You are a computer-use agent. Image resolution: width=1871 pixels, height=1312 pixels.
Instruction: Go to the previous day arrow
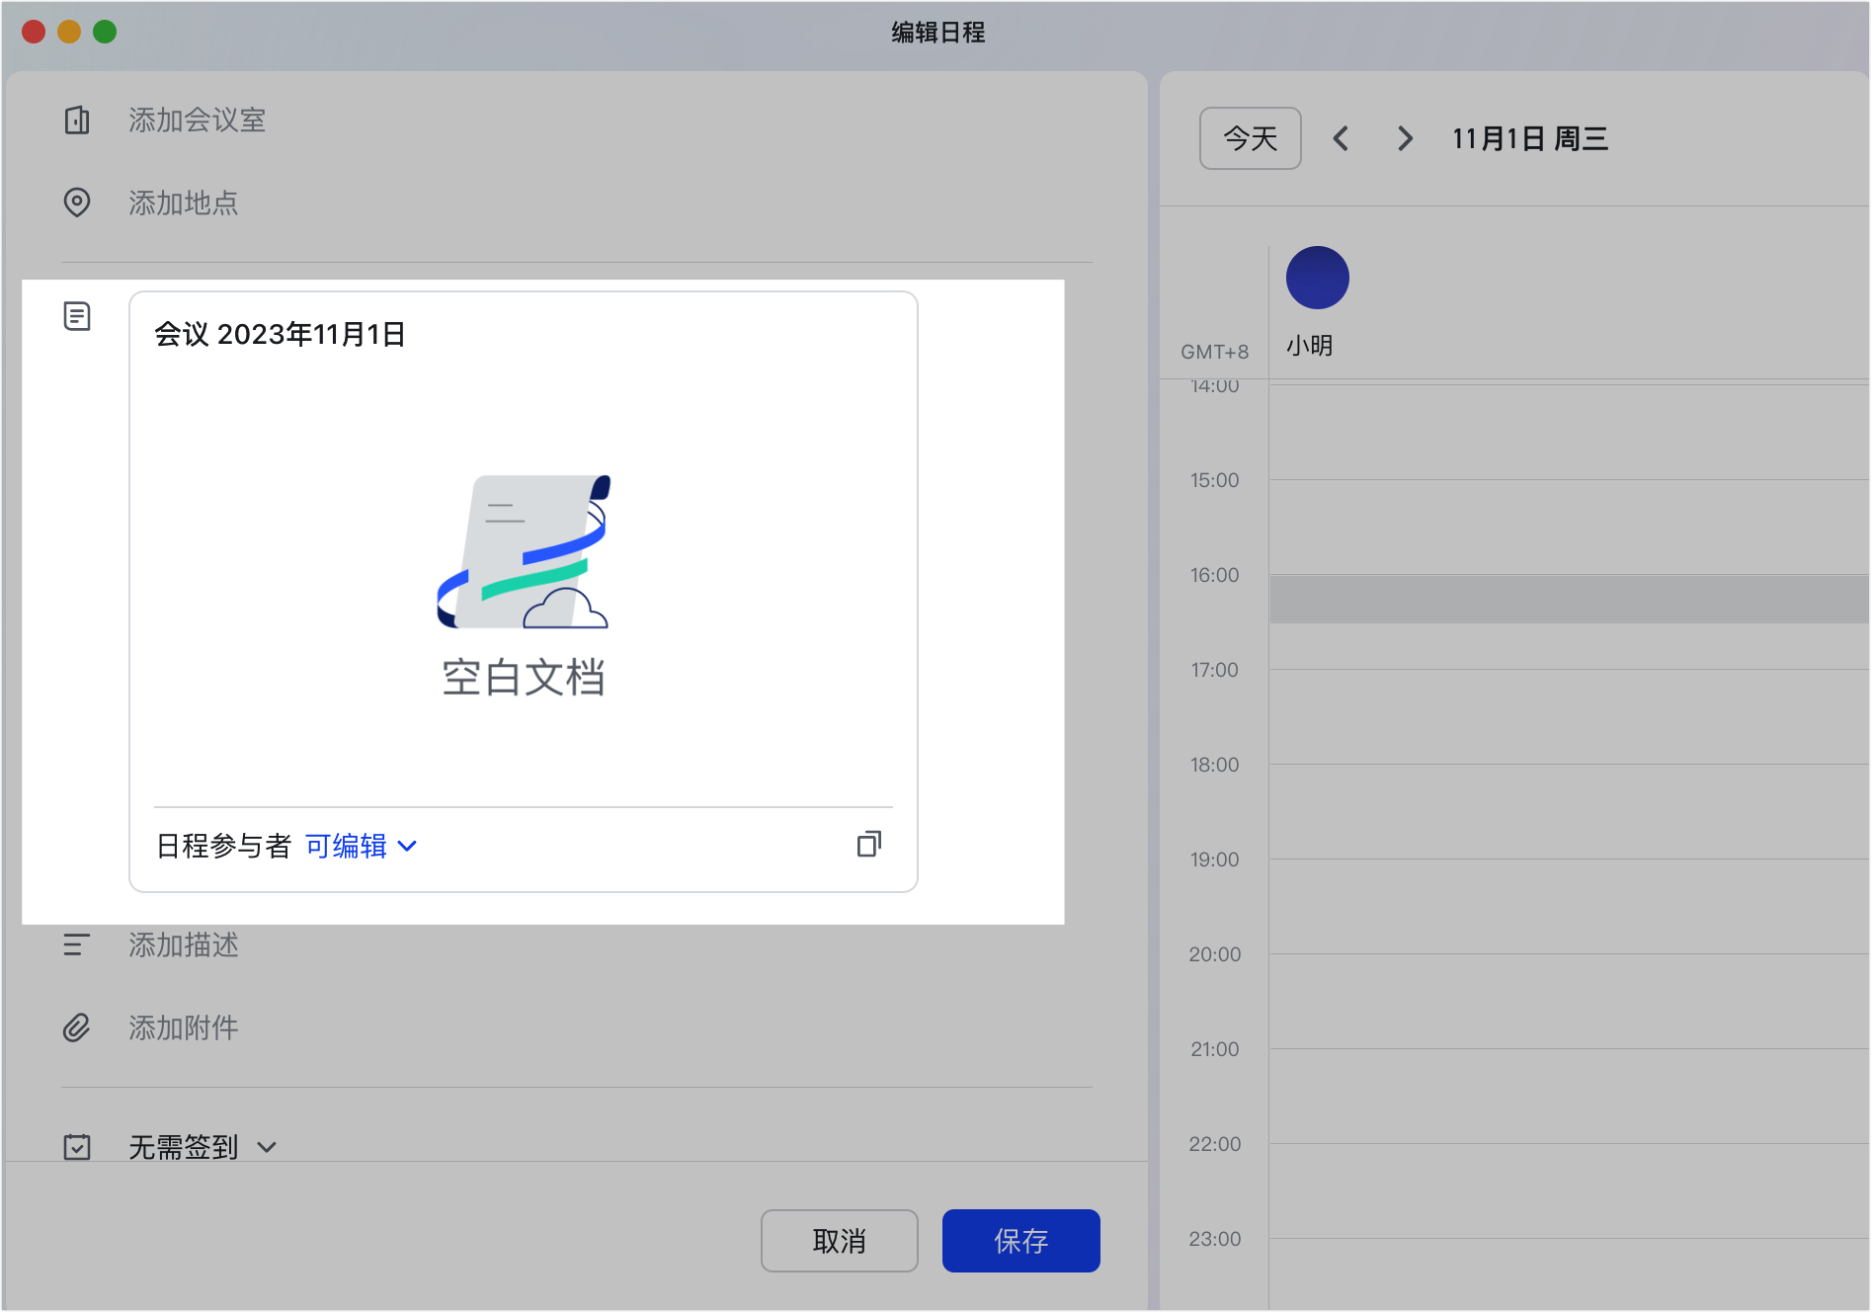click(x=1341, y=138)
